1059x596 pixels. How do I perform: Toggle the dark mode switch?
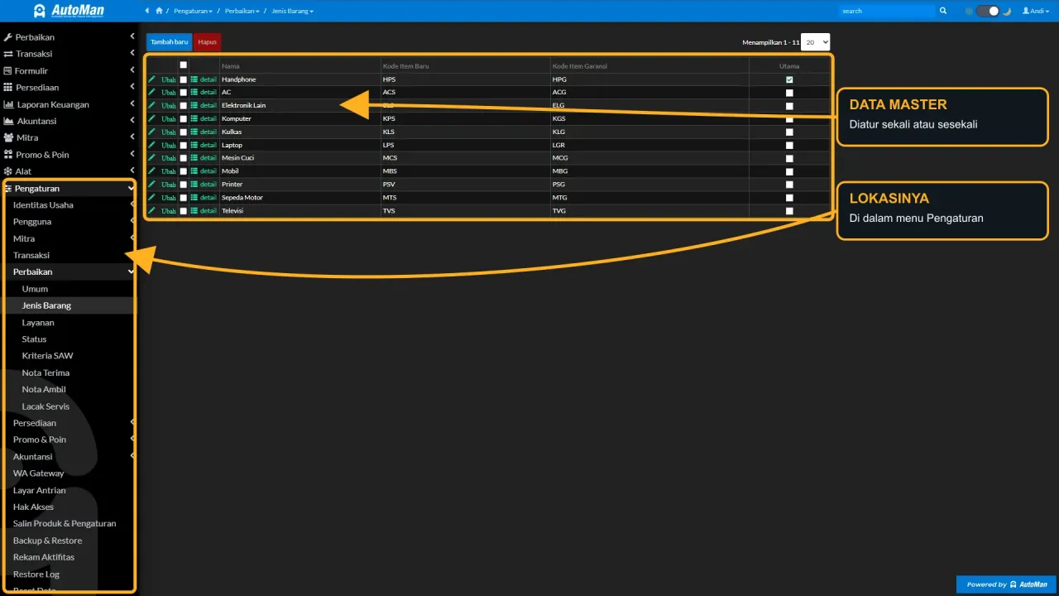(x=988, y=11)
